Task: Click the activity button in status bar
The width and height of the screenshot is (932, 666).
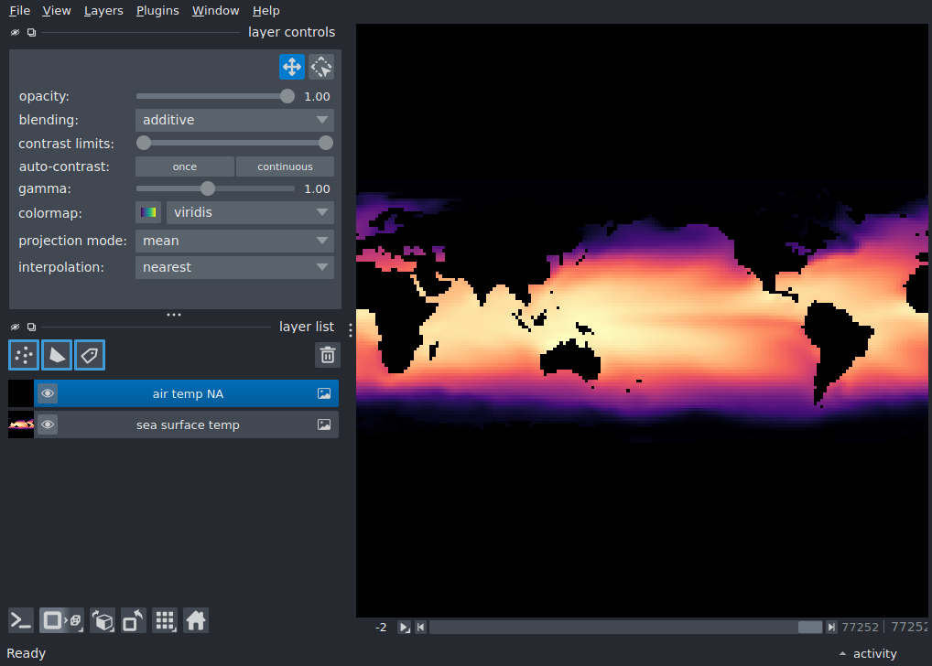Action: (875, 653)
